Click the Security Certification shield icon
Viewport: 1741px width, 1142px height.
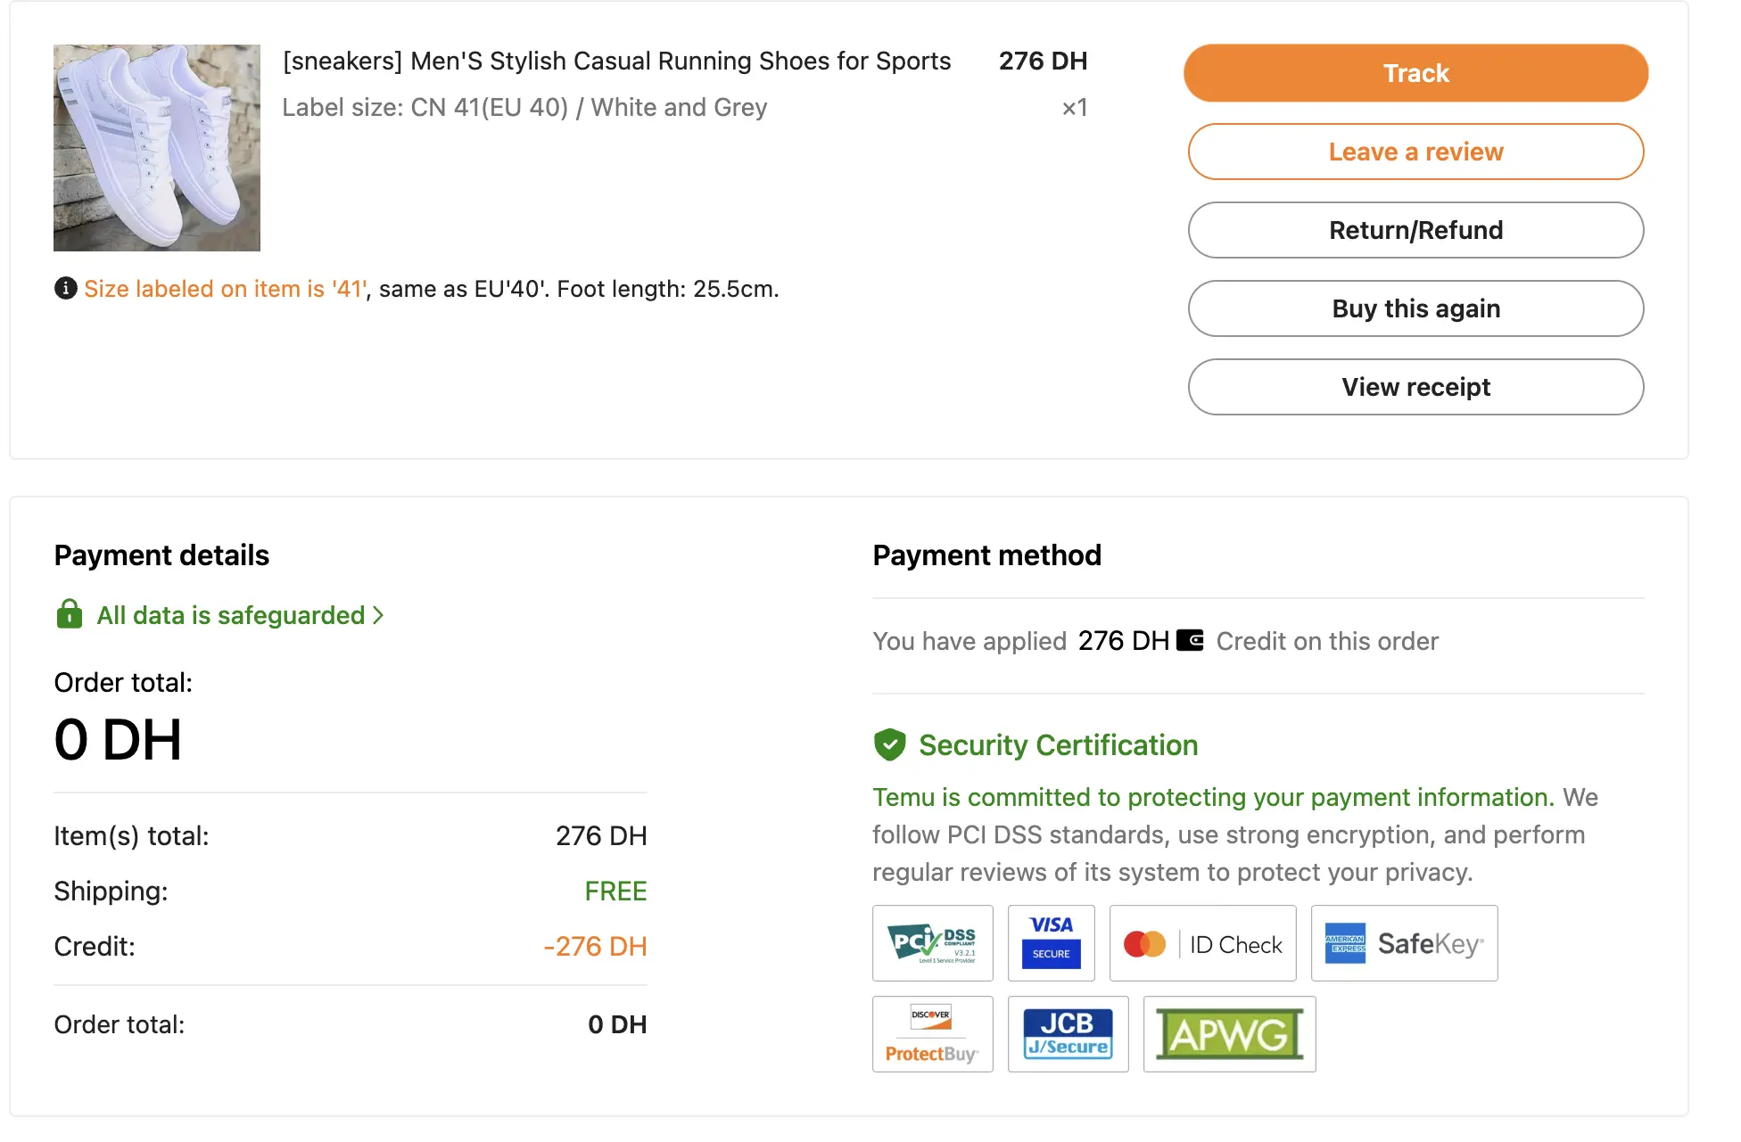pos(889,744)
